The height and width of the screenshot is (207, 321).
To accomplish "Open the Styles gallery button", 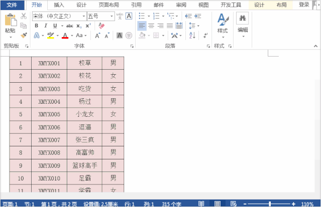I will tap(223, 26).
